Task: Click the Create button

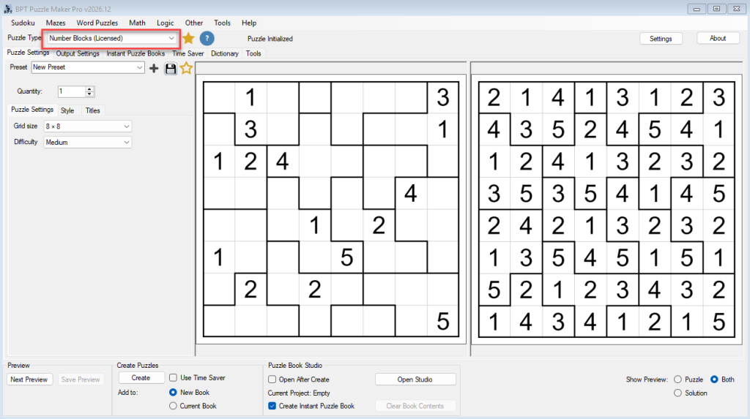Action: (141, 378)
